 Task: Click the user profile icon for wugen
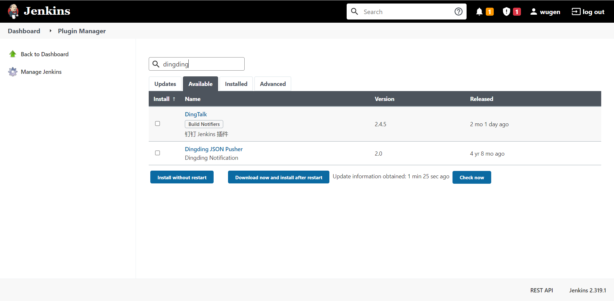tap(533, 12)
